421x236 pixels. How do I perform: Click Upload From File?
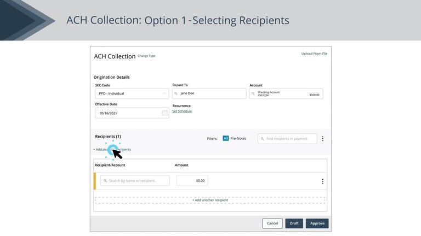coord(314,54)
